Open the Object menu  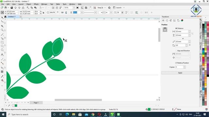click(29, 4)
